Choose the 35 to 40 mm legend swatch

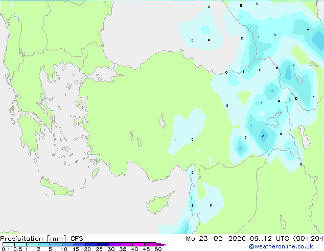[126, 244]
